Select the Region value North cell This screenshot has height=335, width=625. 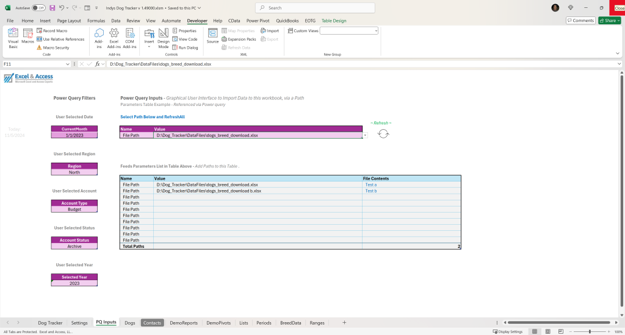(x=74, y=172)
